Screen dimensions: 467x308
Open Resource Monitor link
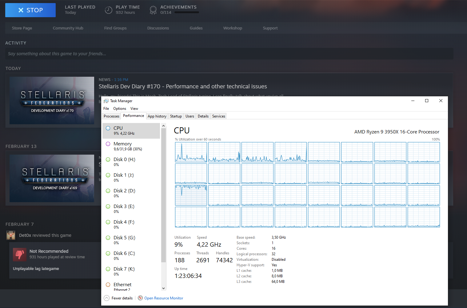pyautogui.click(x=164, y=298)
